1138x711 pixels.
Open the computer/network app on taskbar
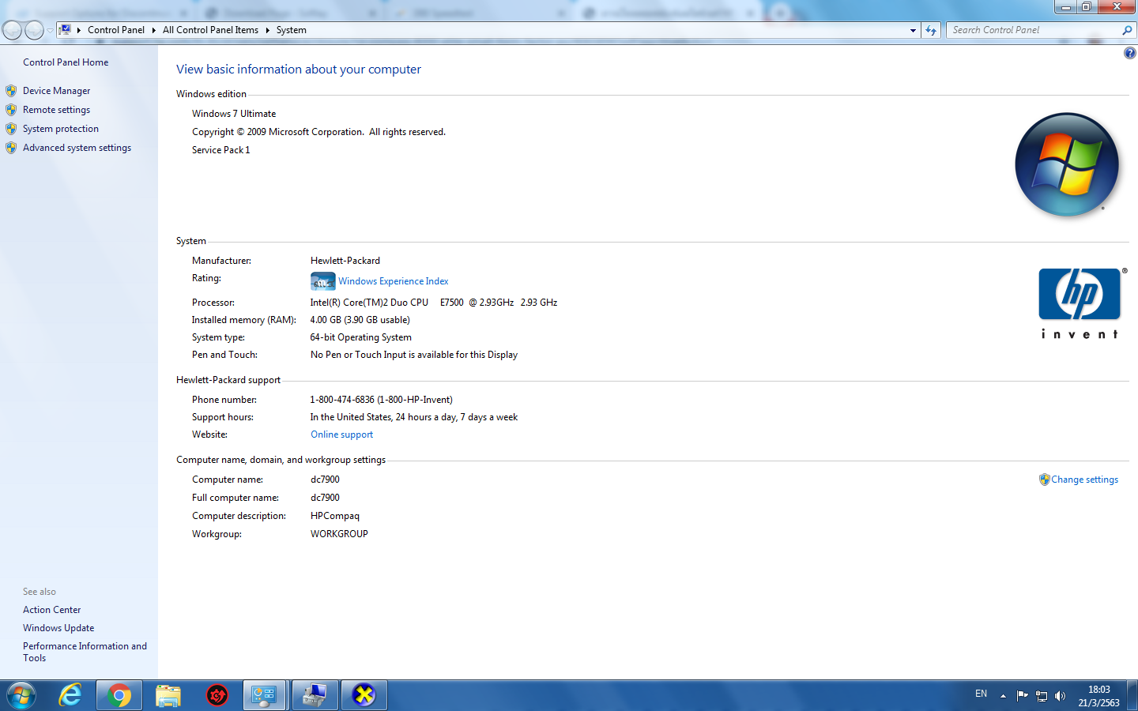315,695
